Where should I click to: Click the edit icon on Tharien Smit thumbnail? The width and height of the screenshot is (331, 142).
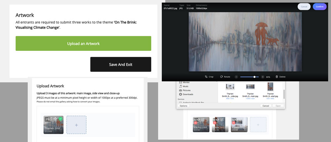click(x=50, y=119)
